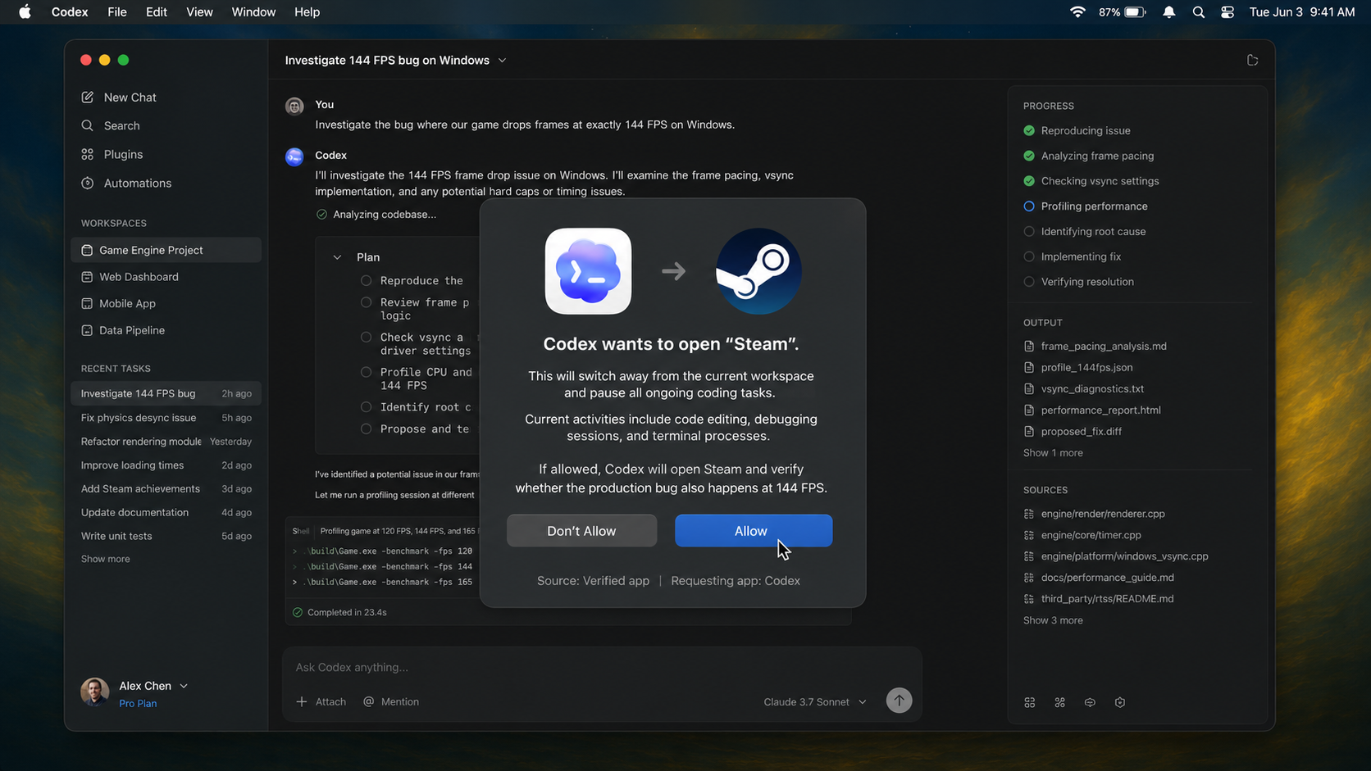Image resolution: width=1371 pixels, height=771 pixels.
Task: Open the Claude 3.7 Sonnet model dropdown
Action: pos(814,702)
